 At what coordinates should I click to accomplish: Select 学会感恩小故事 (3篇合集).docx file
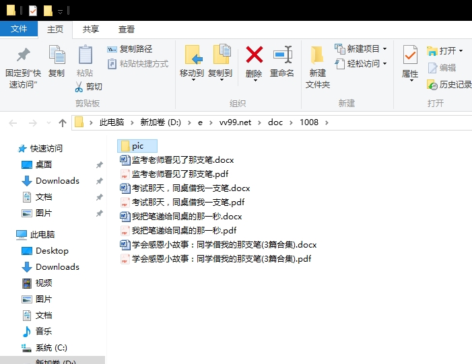coord(218,245)
